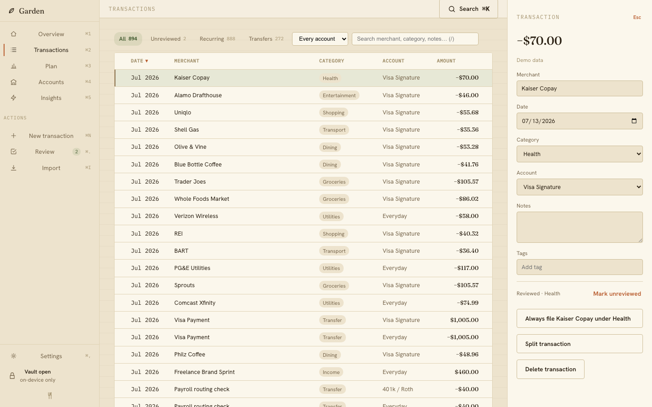Click into the Notes text area

coord(580,227)
